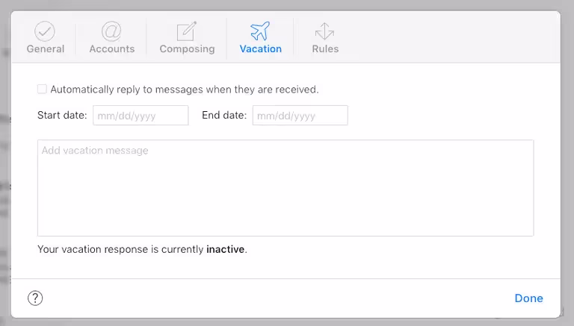Click the Rules arrows icon
The height and width of the screenshot is (326, 574).
click(325, 31)
